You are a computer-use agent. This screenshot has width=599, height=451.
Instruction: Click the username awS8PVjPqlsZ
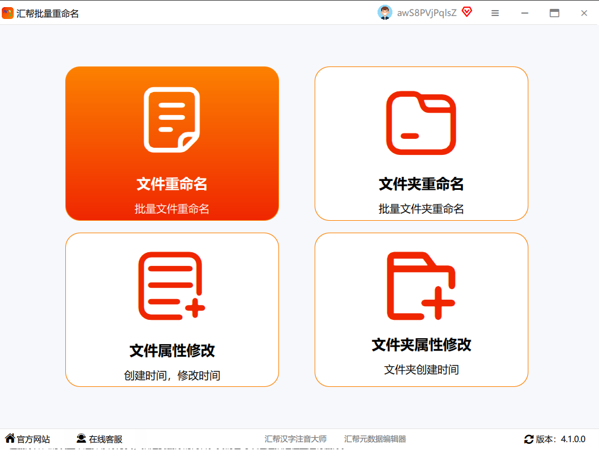tap(427, 13)
